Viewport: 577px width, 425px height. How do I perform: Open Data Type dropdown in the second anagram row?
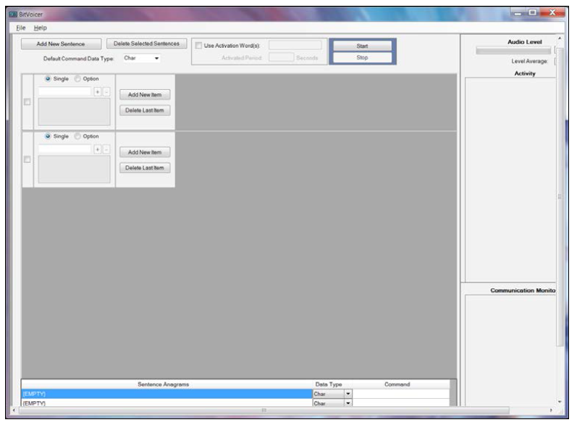pos(348,403)
